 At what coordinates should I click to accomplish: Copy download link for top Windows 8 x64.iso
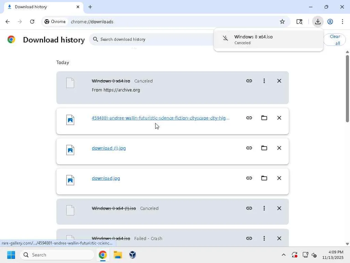pyautogui.click(x=249, y=81)
